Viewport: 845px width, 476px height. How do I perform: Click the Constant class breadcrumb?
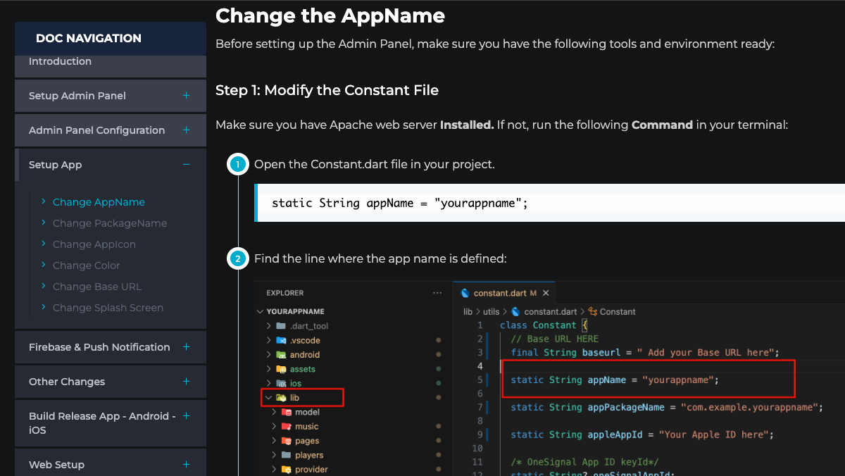pos(612,311)
